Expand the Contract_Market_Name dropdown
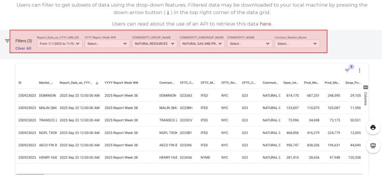The image size is (382, 175). 297,44
